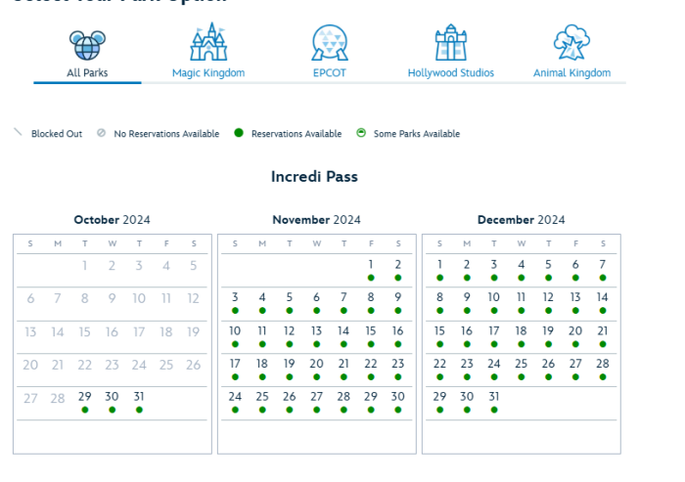Click the Some Parks Available legend icon
Screen dimensions: 685x482
[x=361, y=133]
